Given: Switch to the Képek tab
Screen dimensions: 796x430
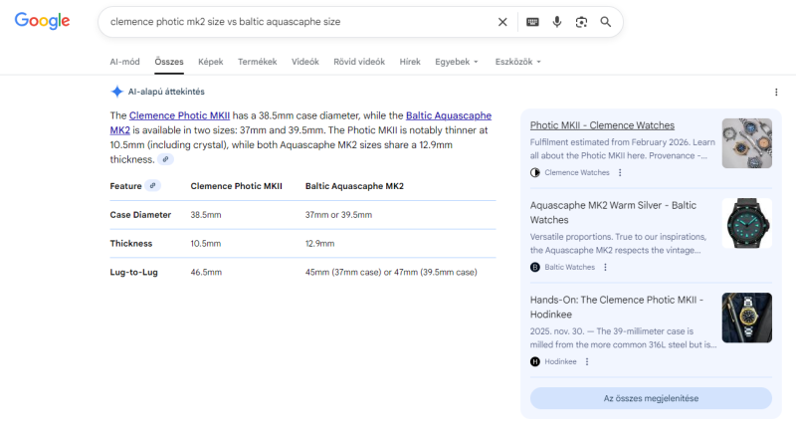Looking at the screenshot, I should click(x=210, y=62).
